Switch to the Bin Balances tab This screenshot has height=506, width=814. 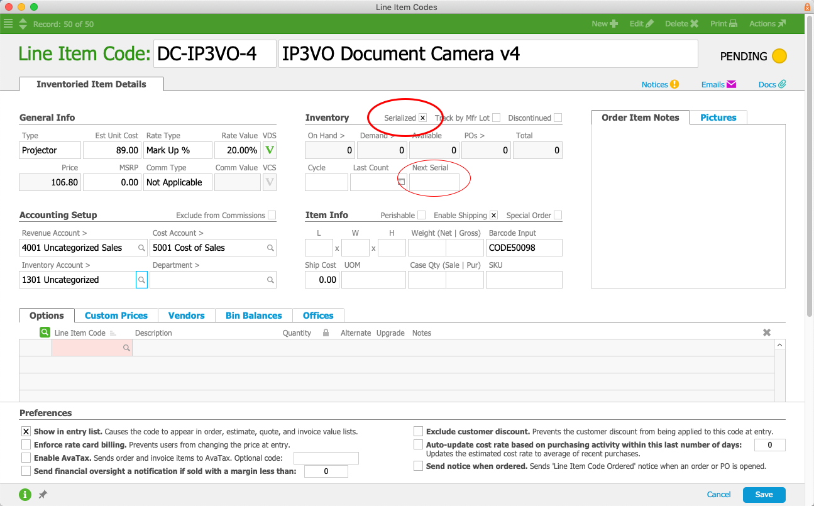point(254,316)
